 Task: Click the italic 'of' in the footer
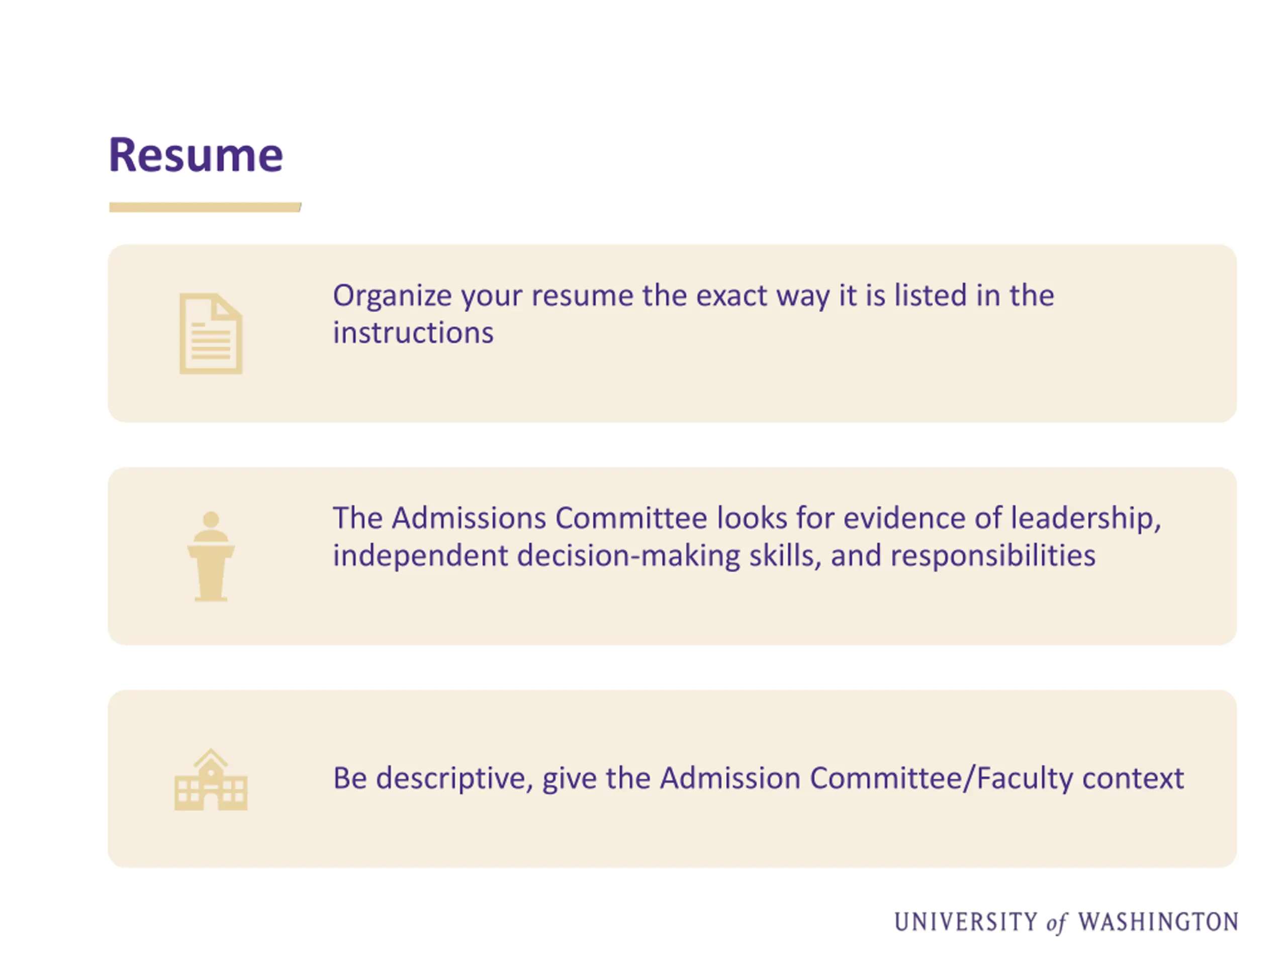pyautogui.click(x=1057, y=923)
